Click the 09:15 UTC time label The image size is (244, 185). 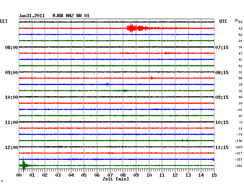click(222, 97)
